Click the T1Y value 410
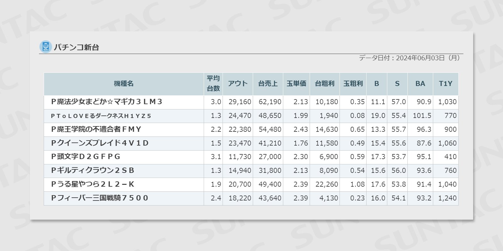503x251 pixels. [450, 157]
